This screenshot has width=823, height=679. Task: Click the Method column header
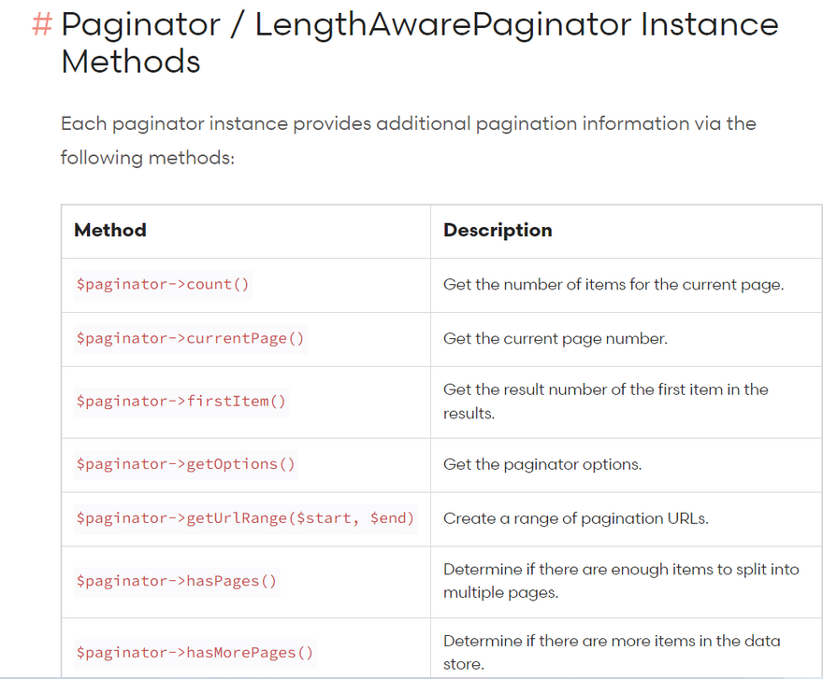pos(110,230)
